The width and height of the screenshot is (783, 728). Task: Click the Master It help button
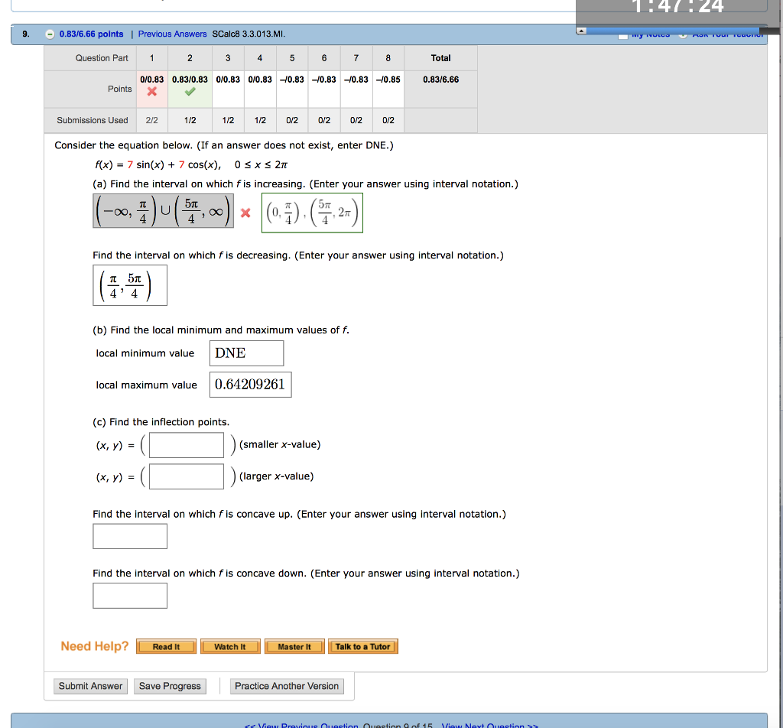[294, 647]
